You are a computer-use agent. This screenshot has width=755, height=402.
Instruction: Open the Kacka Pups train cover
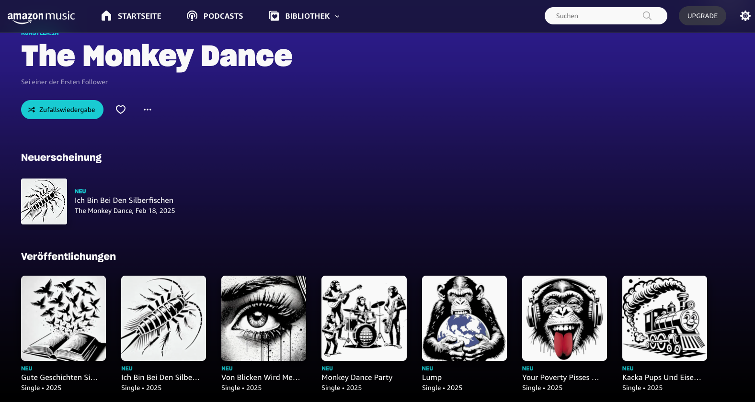point(664,318)
